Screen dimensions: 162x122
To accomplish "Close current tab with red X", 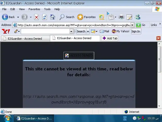I will pos(158,38).
